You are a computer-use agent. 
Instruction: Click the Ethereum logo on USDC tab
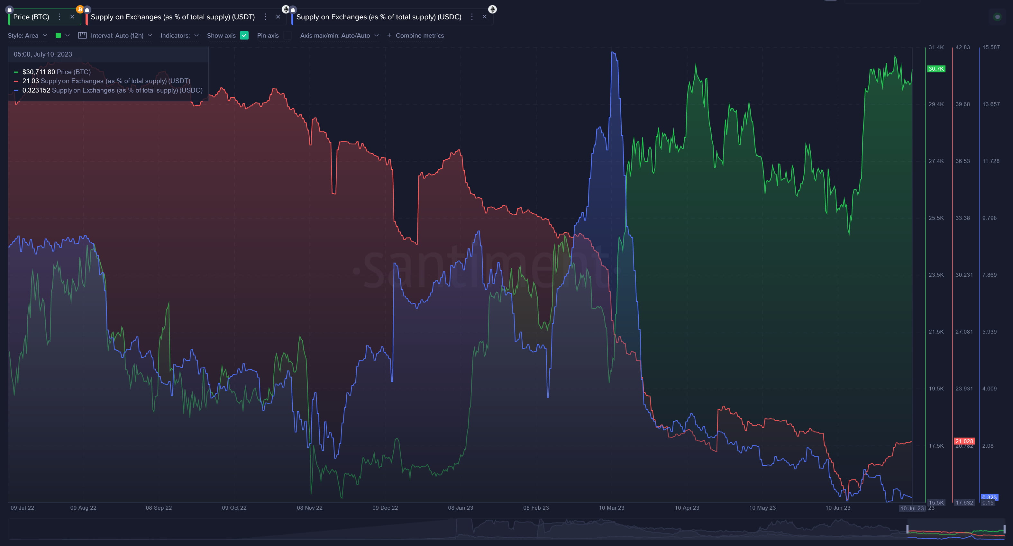(x=492, y=9)
